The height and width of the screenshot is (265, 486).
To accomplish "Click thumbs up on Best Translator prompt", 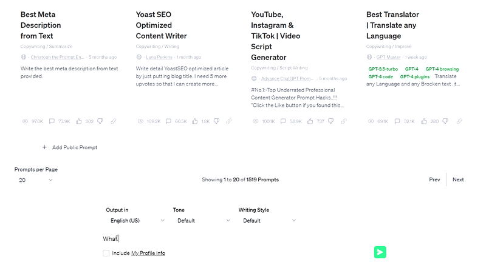I will click(423, 121).
